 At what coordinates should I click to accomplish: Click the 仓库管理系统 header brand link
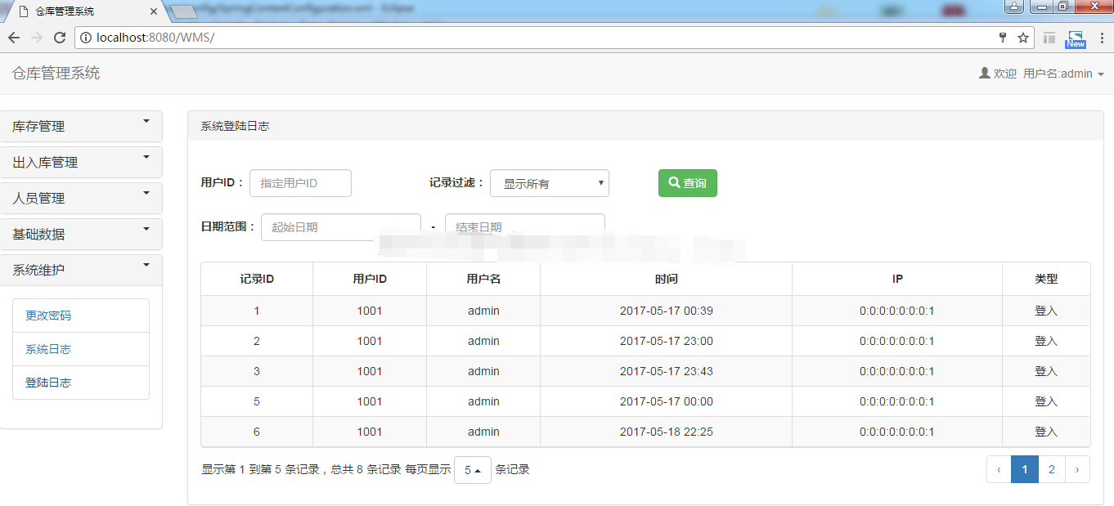click(56, 73)
